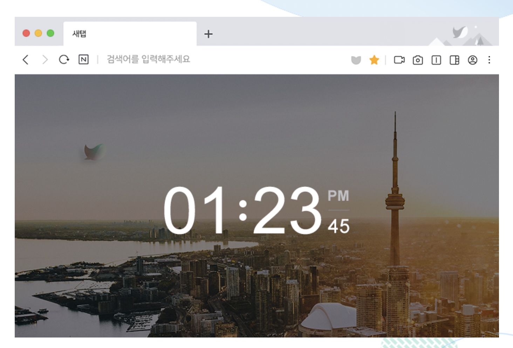Screen dimensions: 513x348
Task: Start screen recording with video camera icon
Action: (399, 60)
